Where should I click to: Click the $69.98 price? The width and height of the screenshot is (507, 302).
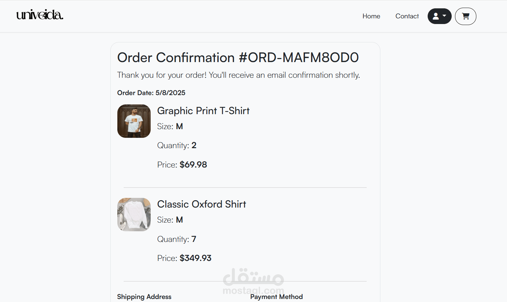(x=193, y=165)
